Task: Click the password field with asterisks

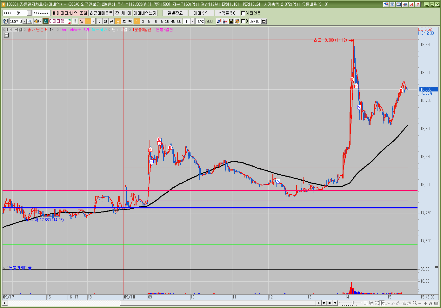Action: (41, 13)
